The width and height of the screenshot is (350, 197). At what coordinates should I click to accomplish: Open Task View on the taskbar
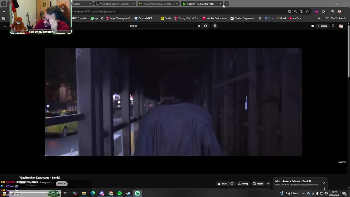66,193
